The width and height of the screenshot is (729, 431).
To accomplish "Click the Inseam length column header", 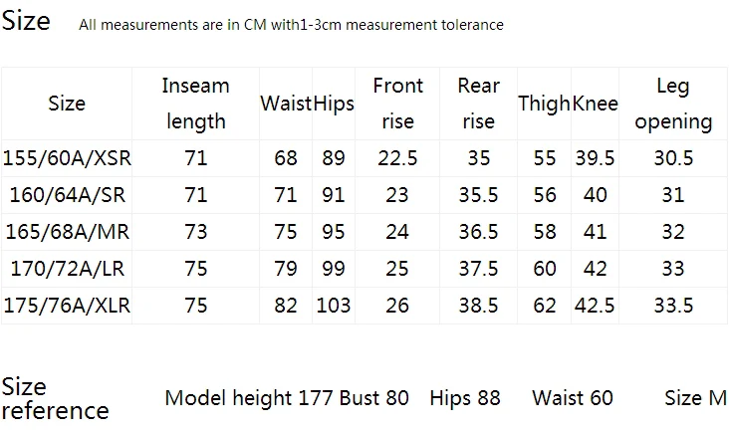I will point(196,104).
